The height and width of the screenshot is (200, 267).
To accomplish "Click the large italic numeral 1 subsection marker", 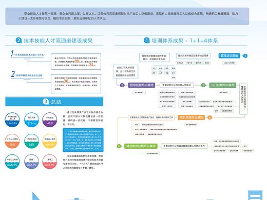I will coord(12,53).
